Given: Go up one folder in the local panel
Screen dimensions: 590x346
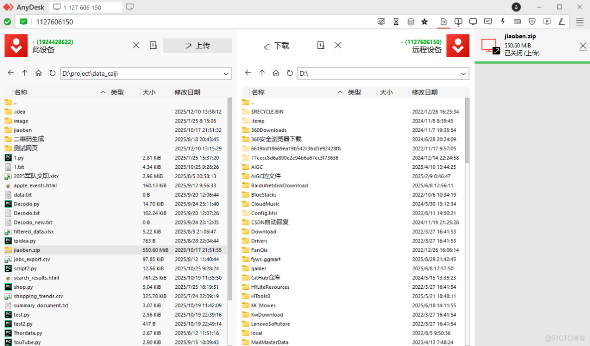Looking at the screenshot, I should click(x=24, y=73).
